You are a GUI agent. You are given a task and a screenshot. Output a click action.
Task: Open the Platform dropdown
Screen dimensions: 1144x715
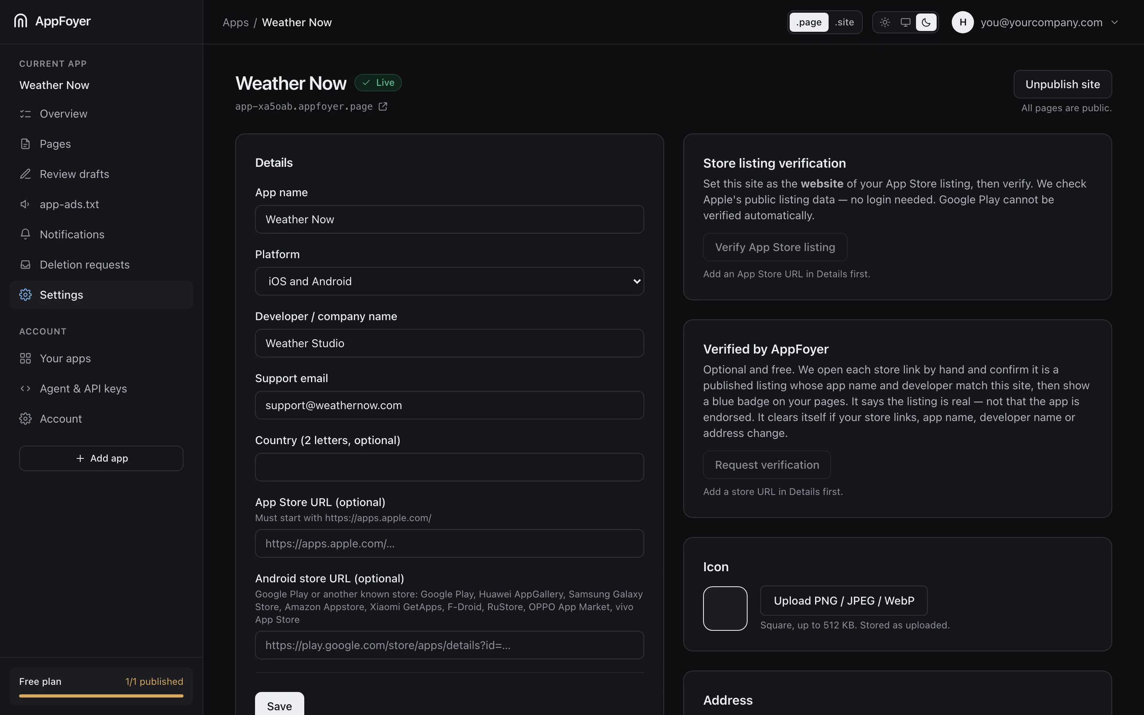pyautogui.click(x=449, y=281)
